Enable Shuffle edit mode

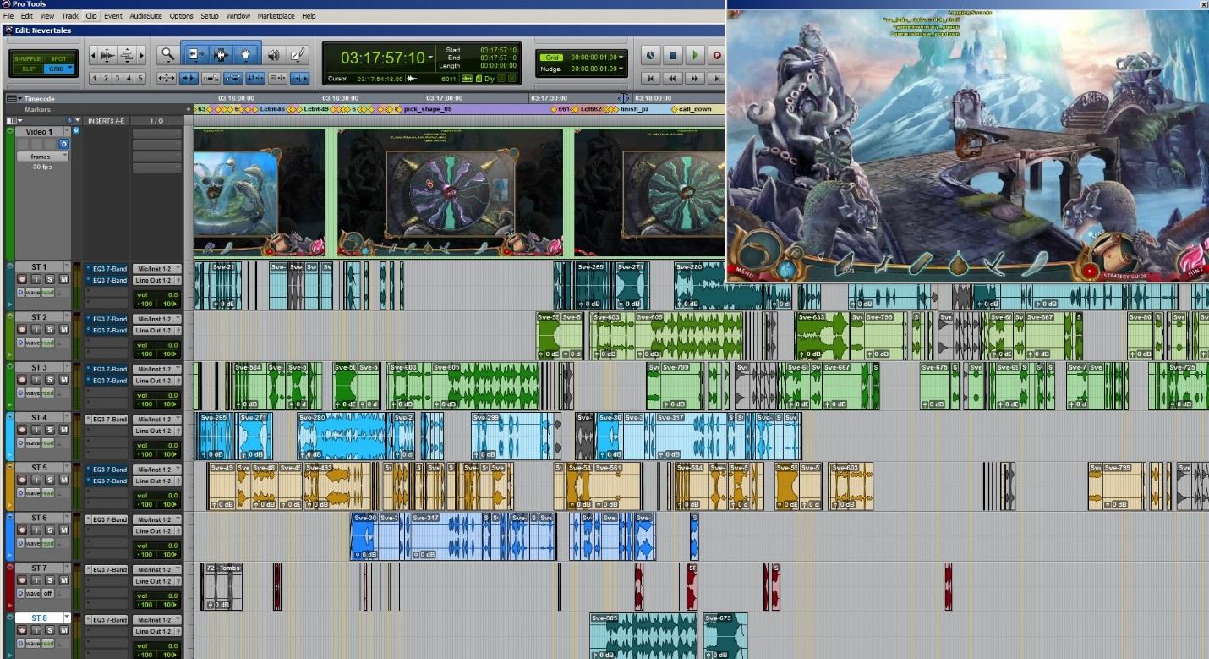point(27,58)
